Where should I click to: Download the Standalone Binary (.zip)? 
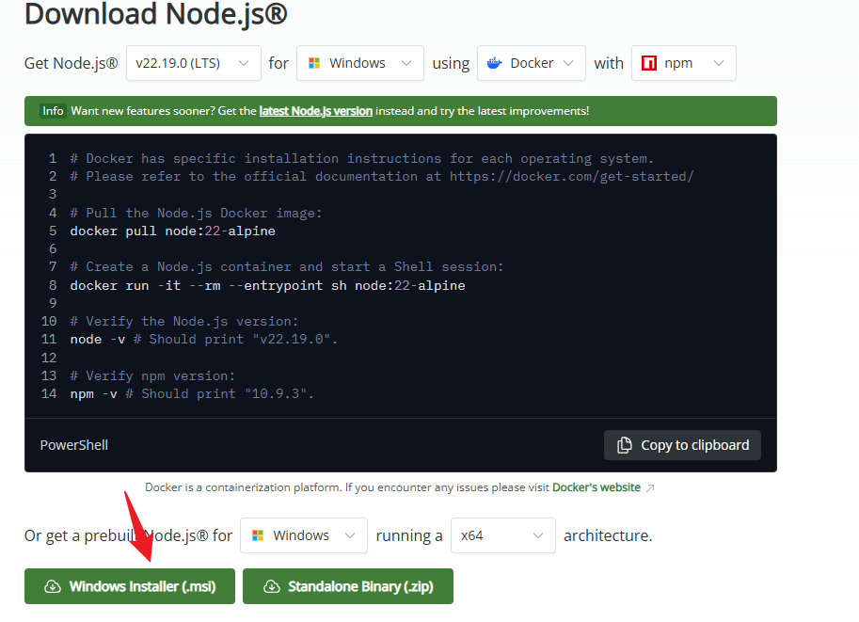348,586
